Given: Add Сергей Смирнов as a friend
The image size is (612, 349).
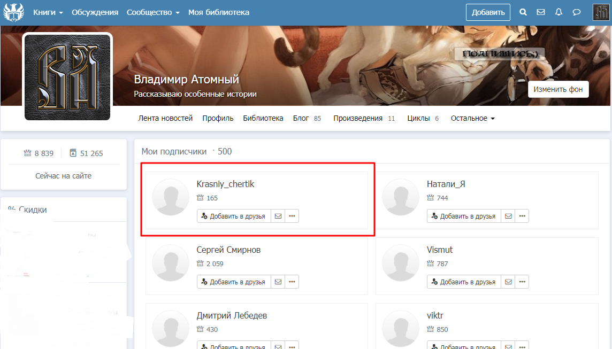Looking at the screenshot, I should (x=234, y=282).
